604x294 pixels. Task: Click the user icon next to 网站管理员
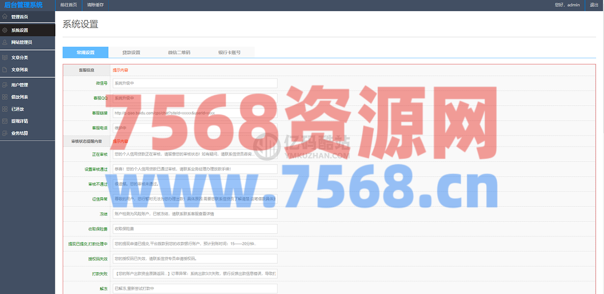point(5,42)
